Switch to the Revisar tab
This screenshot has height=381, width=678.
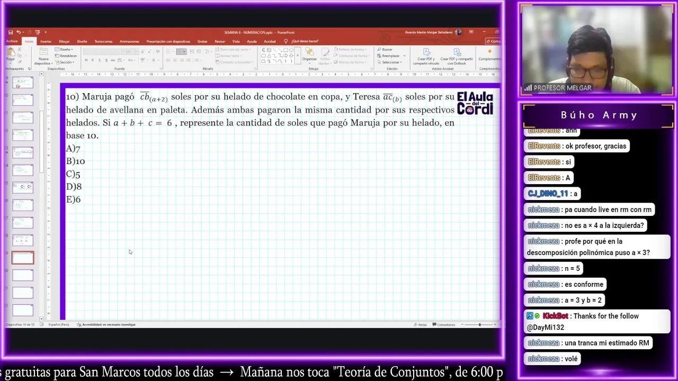tap(220, 41)
